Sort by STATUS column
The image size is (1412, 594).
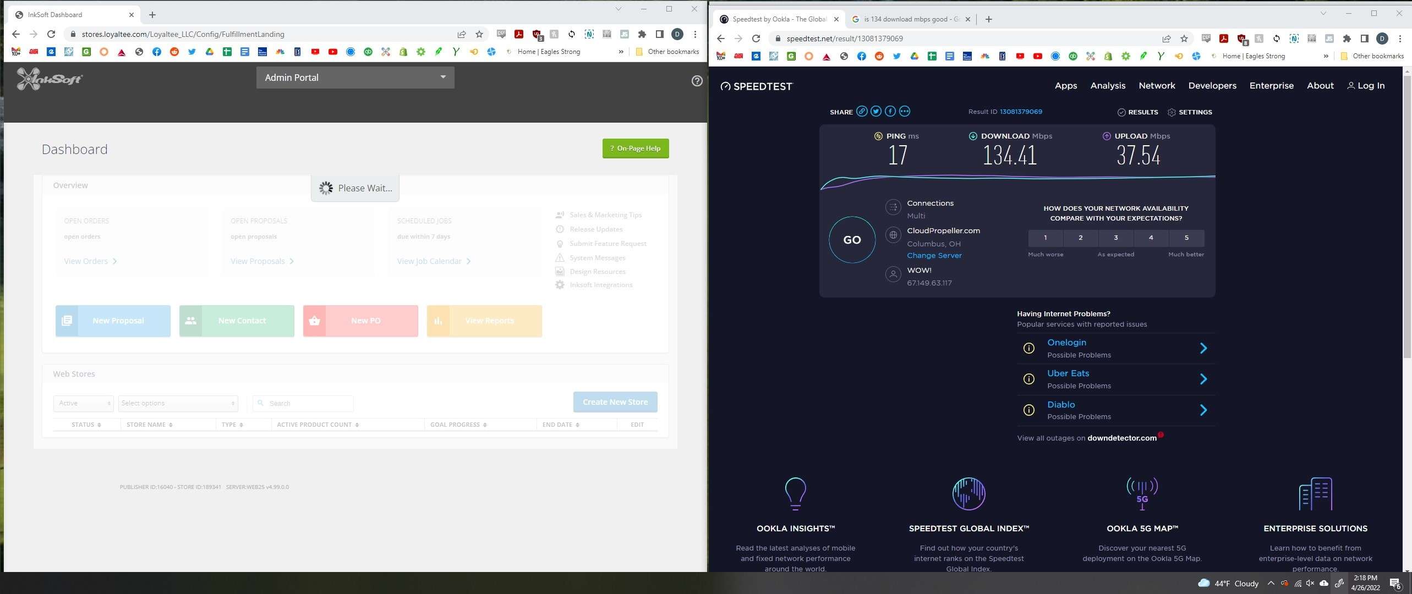pyautogui.click(x=86, y=425)
